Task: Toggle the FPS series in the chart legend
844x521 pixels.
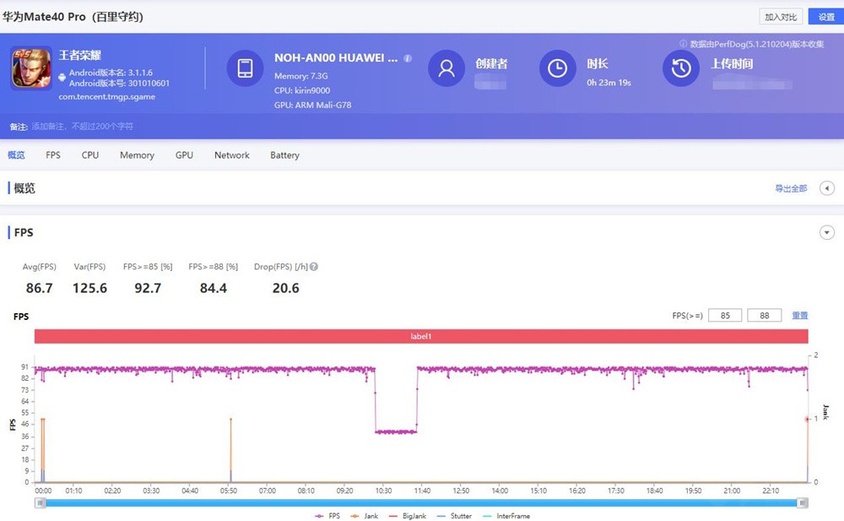Action: tap(327, 516)
